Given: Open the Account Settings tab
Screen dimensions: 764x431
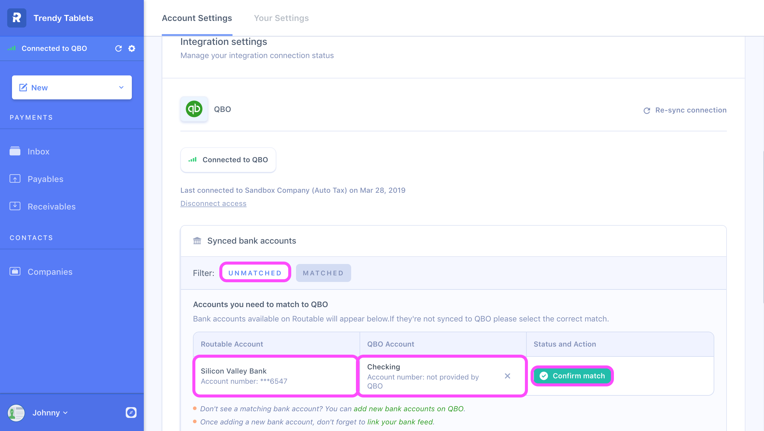Looking at the screenshot, I should coord(197,18).
